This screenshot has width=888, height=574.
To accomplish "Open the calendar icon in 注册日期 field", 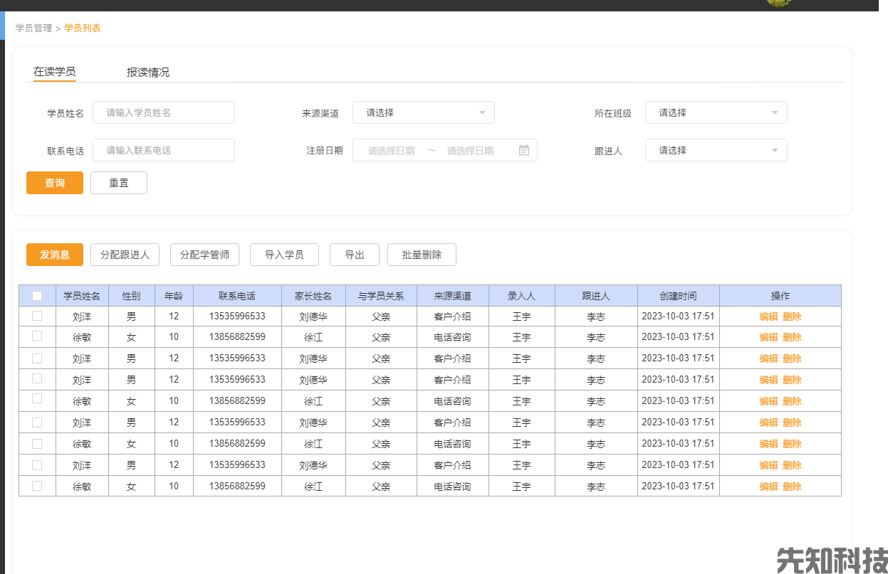I will (x=524, y=150).
